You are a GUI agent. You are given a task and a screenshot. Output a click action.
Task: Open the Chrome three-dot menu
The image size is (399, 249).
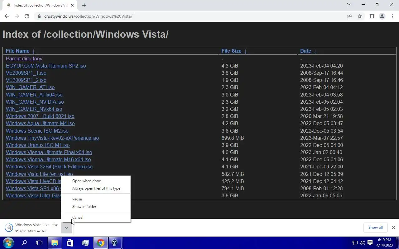click(392, 16)
